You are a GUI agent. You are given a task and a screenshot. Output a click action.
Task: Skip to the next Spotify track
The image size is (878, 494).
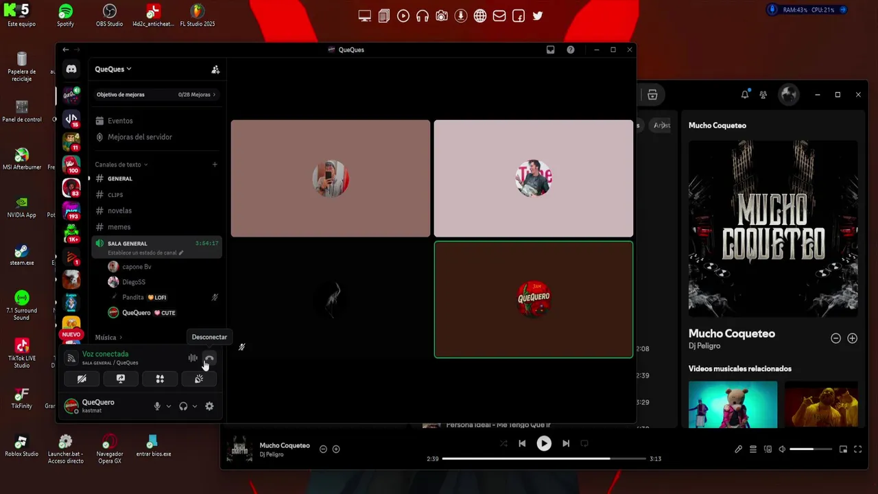point(566,443)
